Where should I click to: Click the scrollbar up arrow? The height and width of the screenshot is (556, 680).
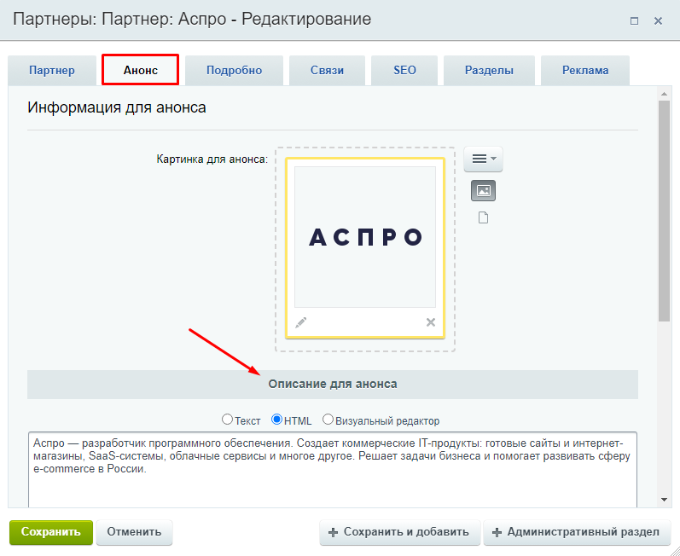pos(664,94)
